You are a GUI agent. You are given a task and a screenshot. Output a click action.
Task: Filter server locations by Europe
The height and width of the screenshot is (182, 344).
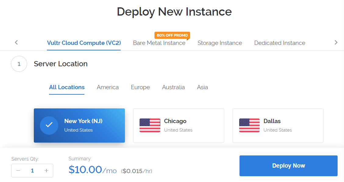tap(140, 87)
